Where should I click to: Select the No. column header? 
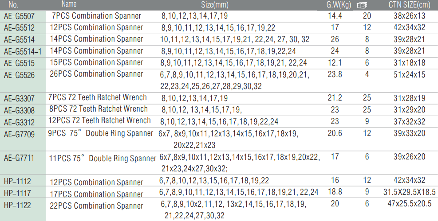(13, 4)
